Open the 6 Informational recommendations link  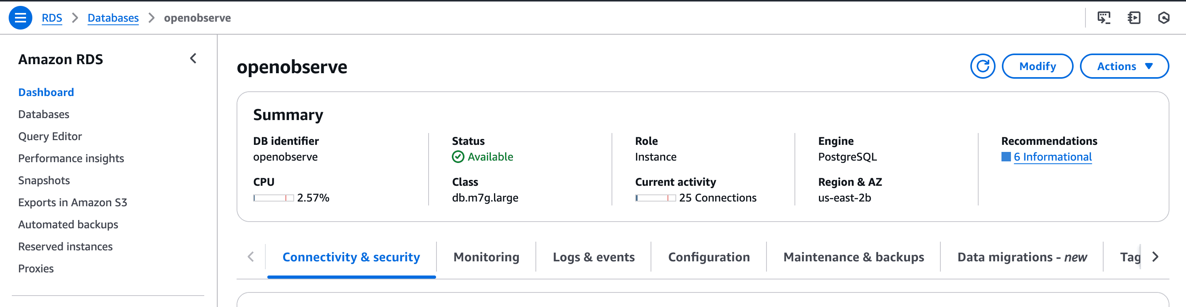tap(1054, 157)
